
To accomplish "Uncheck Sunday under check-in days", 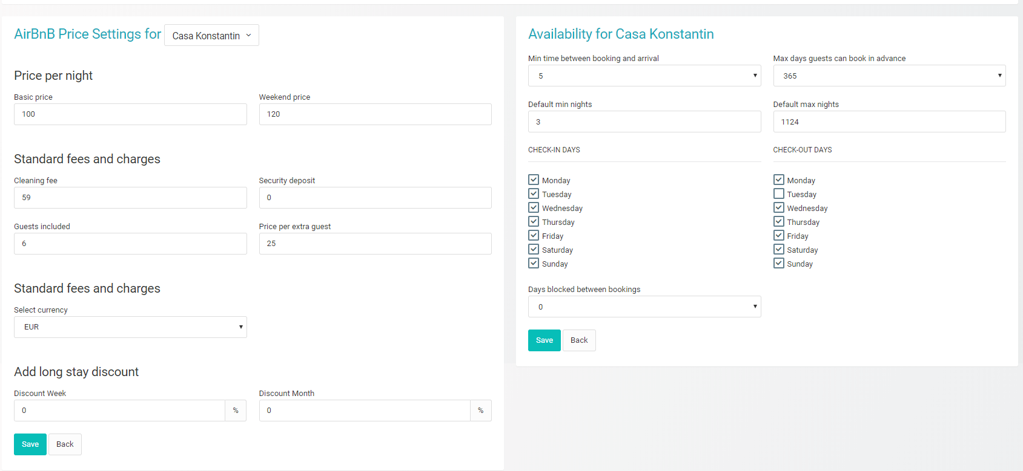I will (x=534, y=263).
